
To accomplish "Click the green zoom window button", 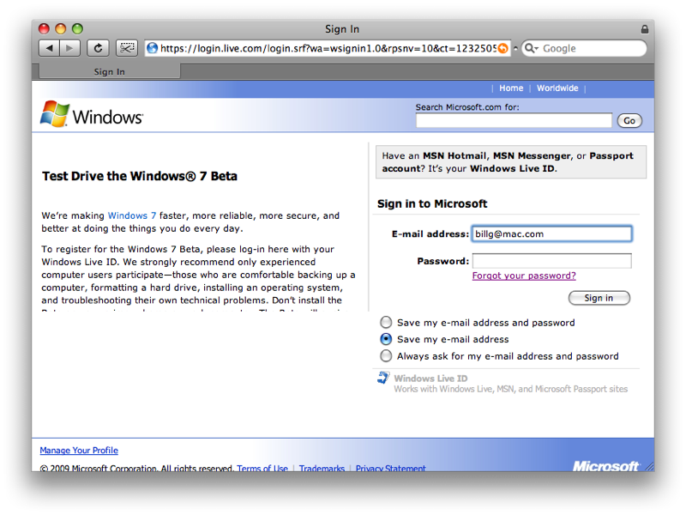I will pyautogui.click(x=77, y=29).
